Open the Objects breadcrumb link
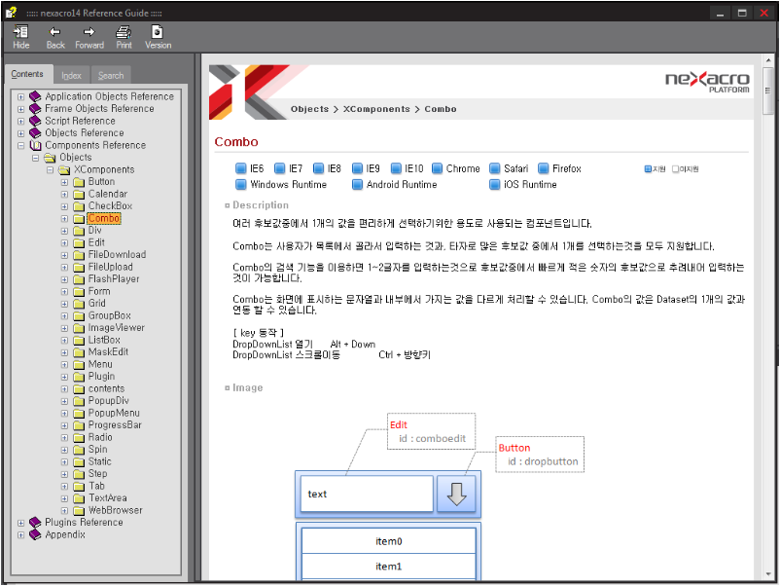The width and height of the screenshot is (780, 586). pyautogui.click(x=309, y=109)
